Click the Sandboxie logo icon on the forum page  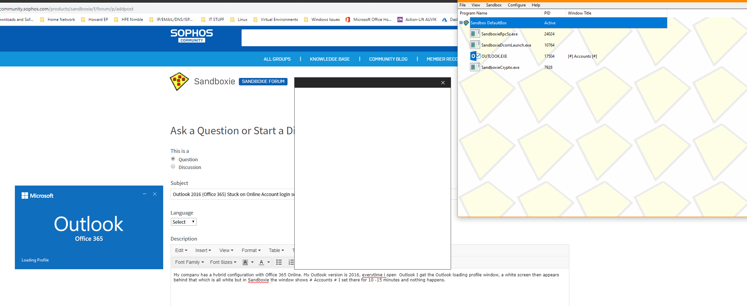(x=179, y=81)
